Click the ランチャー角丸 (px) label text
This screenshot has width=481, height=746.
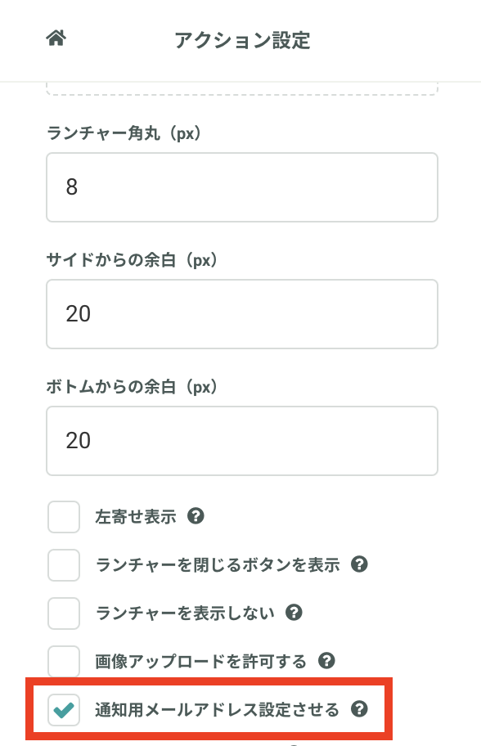point(124,133)
